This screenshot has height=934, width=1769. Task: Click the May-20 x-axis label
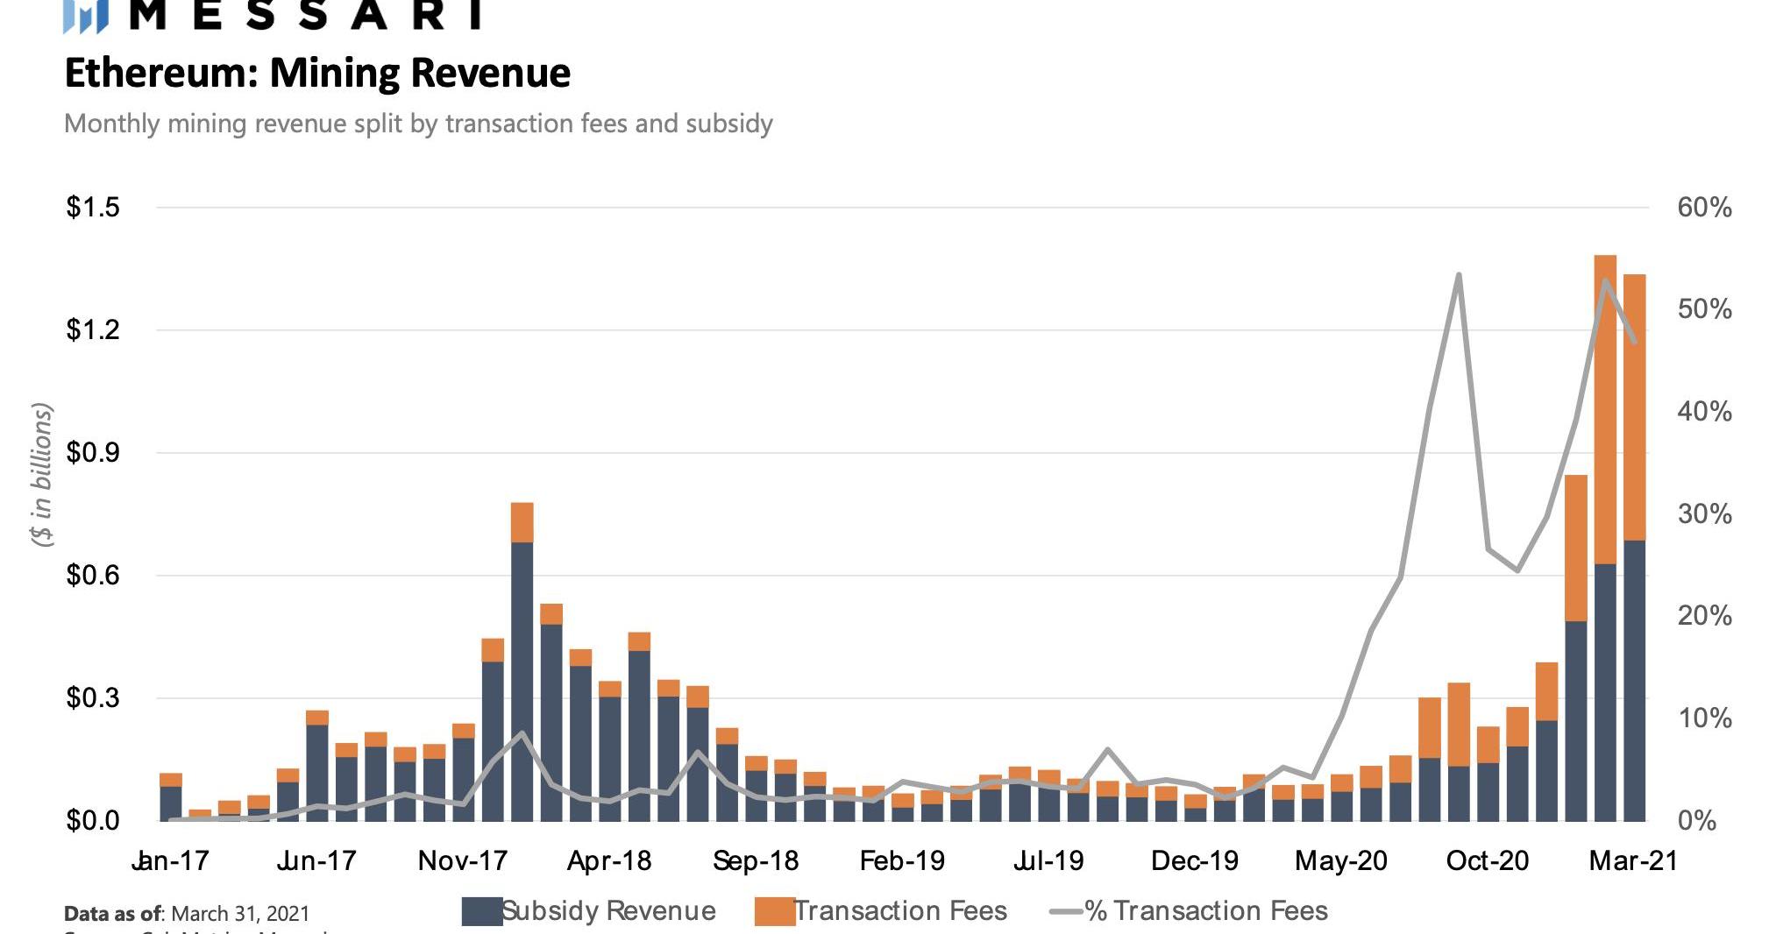[1341, 861]
